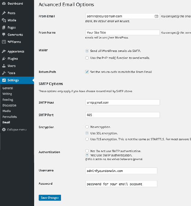Click the From Email input field
Viewport: 191px width, 206px height.
coord(123,16)
